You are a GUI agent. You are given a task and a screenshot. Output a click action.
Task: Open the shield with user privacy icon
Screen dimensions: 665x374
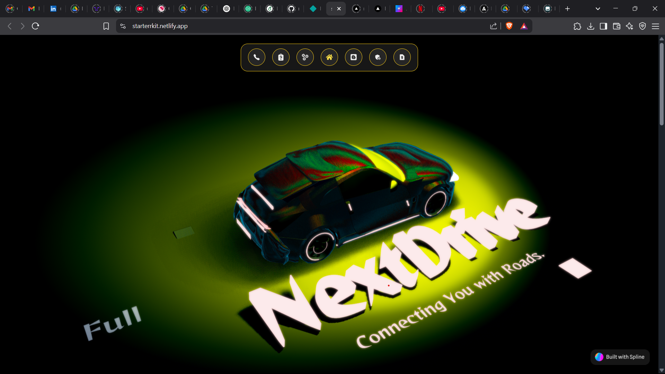pos(378,57)
